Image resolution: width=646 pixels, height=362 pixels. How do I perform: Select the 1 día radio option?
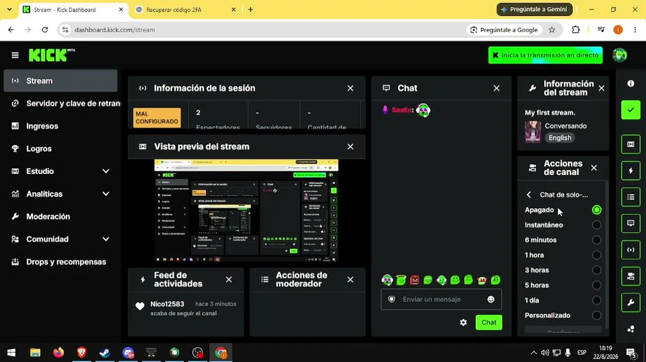597,301
